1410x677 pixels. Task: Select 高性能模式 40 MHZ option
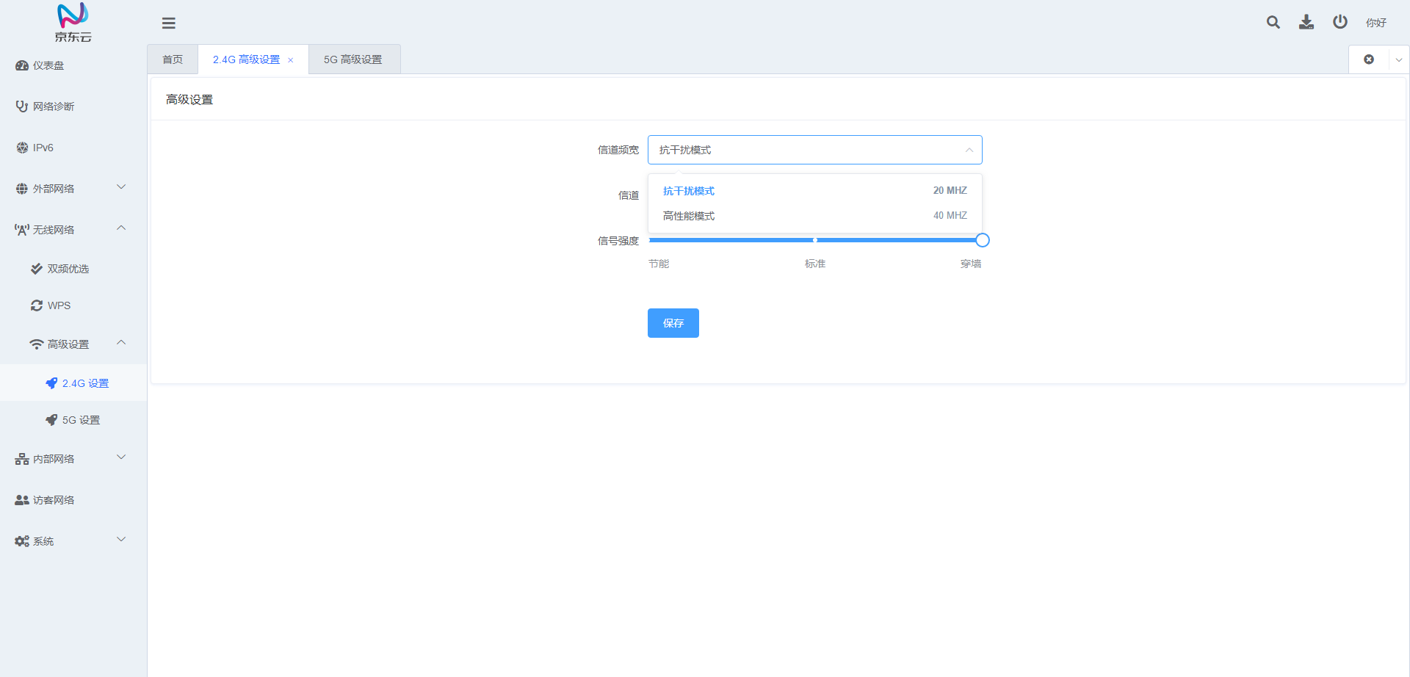point(815,216)
